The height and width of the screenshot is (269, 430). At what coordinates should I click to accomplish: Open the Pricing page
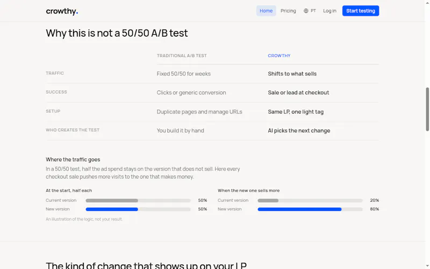[288, 11]
